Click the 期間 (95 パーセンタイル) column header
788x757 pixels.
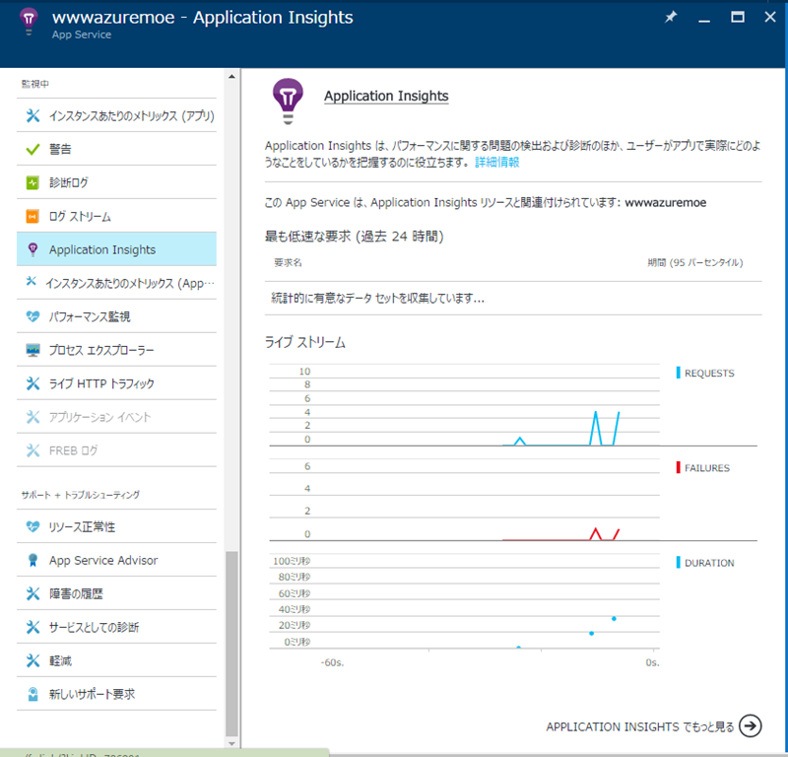tap(695, 262)
